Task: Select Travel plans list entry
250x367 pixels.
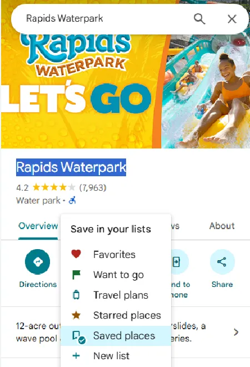Action: point(116,295)
